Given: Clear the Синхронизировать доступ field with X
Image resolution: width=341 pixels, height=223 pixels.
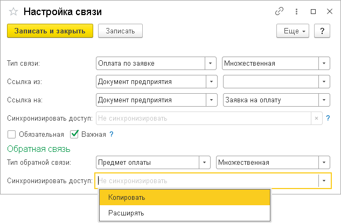Looking at the screenshot, I should pyautogui.click(x=317, y=118).
